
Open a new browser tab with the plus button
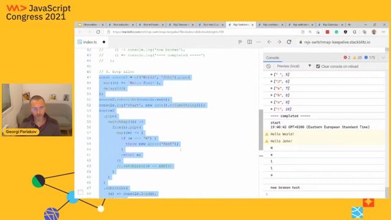(x=349, y=24)
